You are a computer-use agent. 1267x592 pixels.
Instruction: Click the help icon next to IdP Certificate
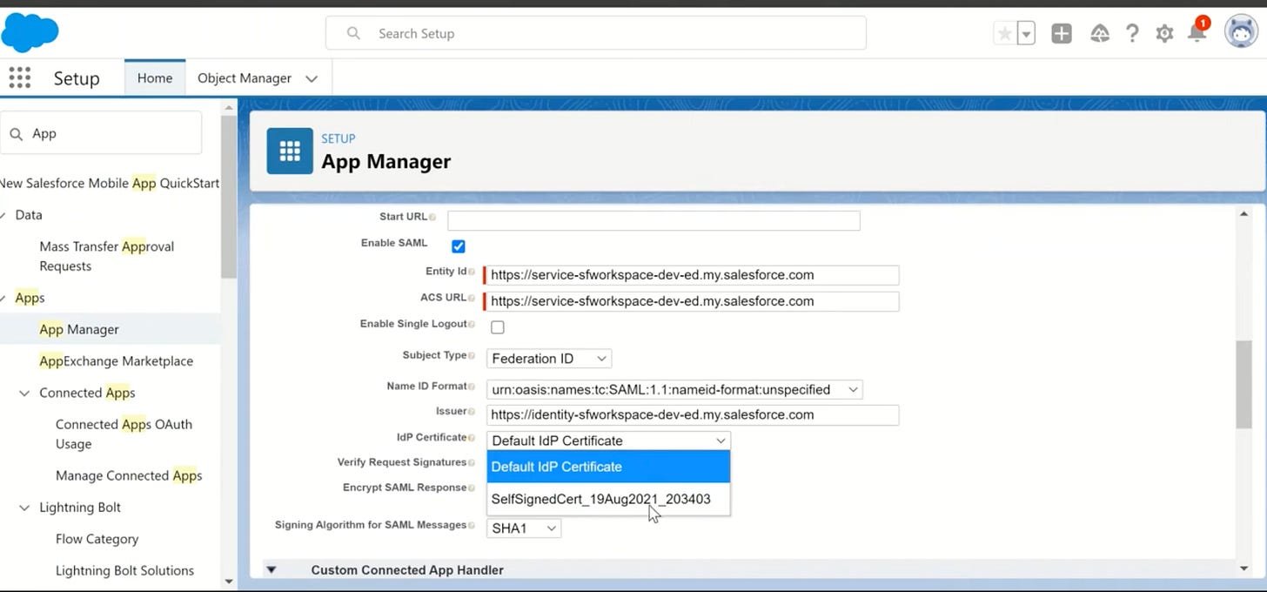click(472, 437)
